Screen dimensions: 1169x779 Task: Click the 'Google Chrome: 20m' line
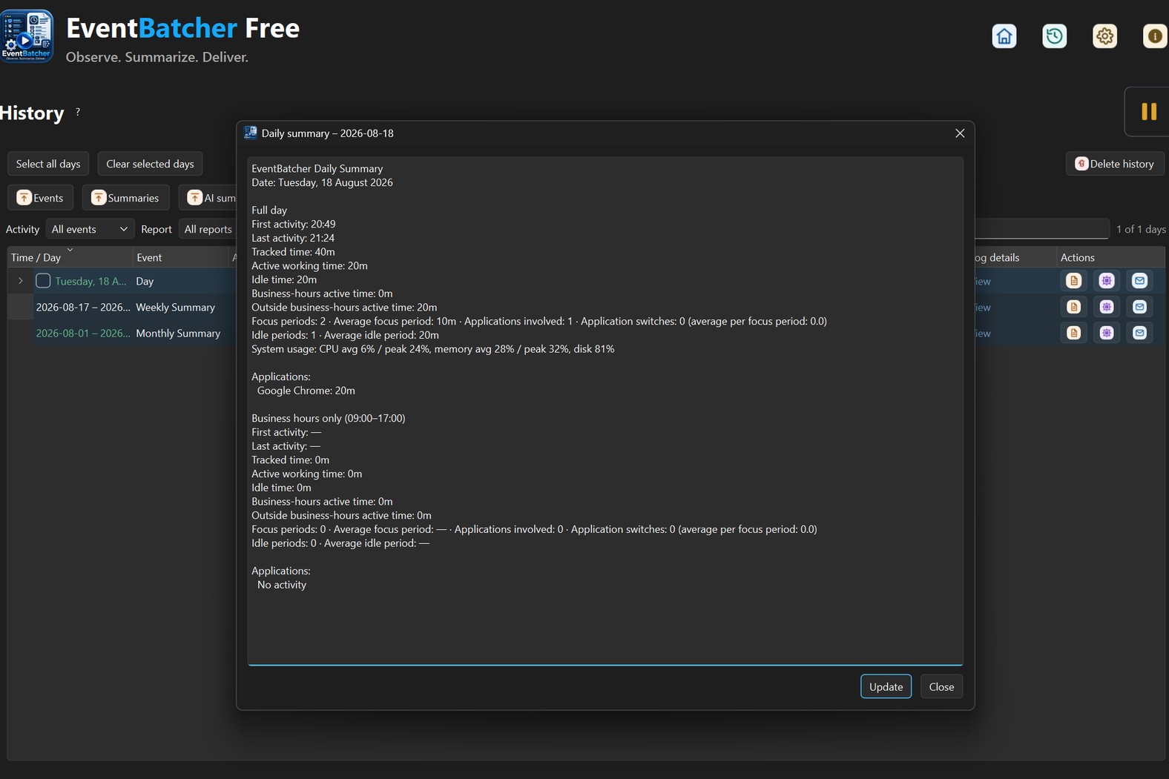tap(306, 390)
